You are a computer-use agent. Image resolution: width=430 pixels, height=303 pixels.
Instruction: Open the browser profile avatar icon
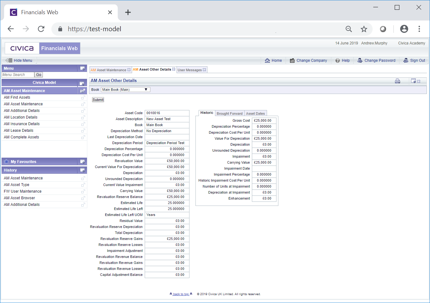click(x=404, y=29)
